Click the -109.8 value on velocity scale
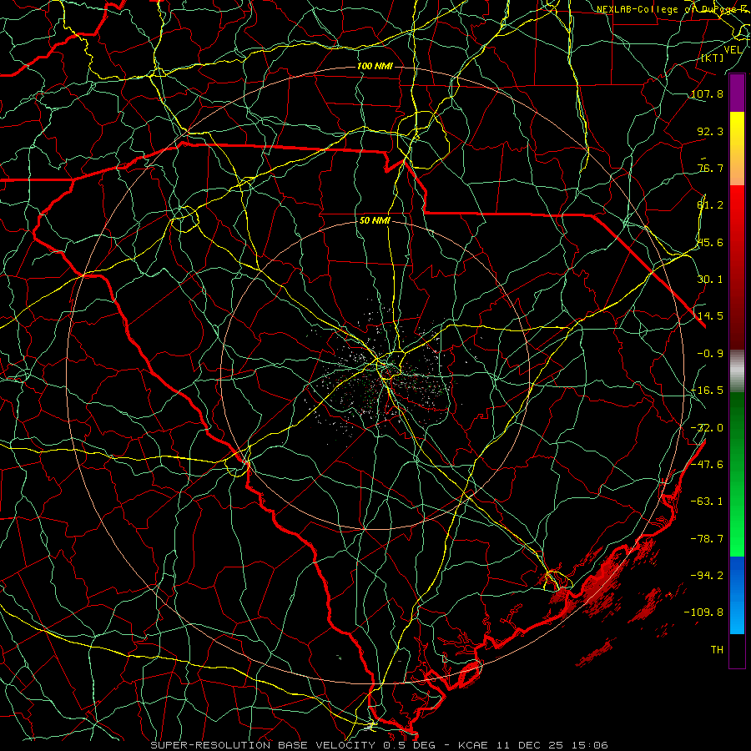Image resolution: width=751 pixels, height=751 pixels. pos(703,612)
